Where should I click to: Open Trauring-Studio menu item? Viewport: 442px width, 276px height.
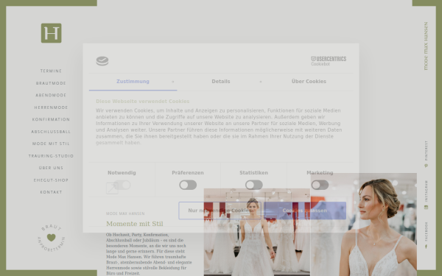click(51, 156)
